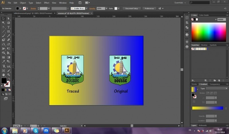229x134 pixels.
Task: Switch to Artboards tab
Action: click(203, 125)
